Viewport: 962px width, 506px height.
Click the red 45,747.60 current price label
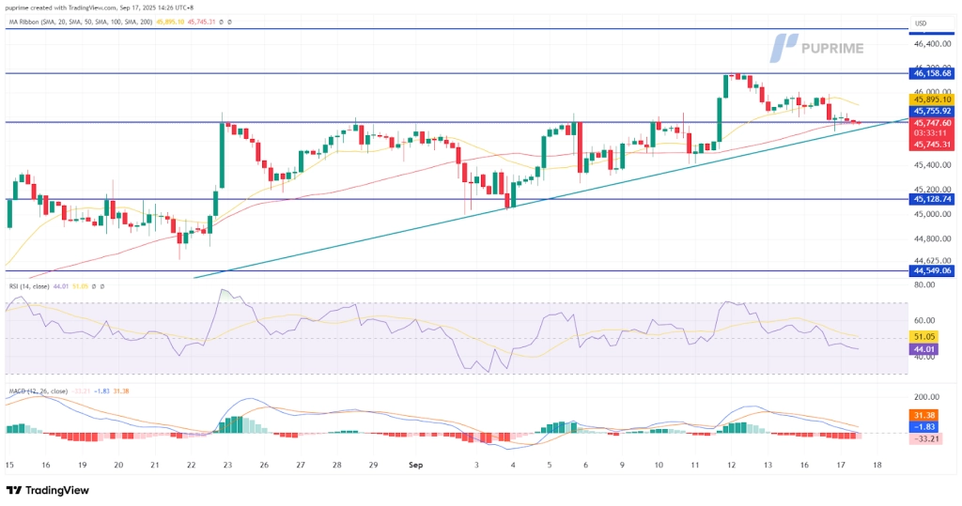(x=931, y=122)
